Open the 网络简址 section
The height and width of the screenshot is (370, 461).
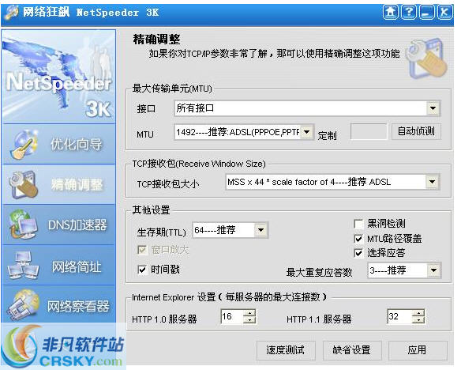coord(58,266)
